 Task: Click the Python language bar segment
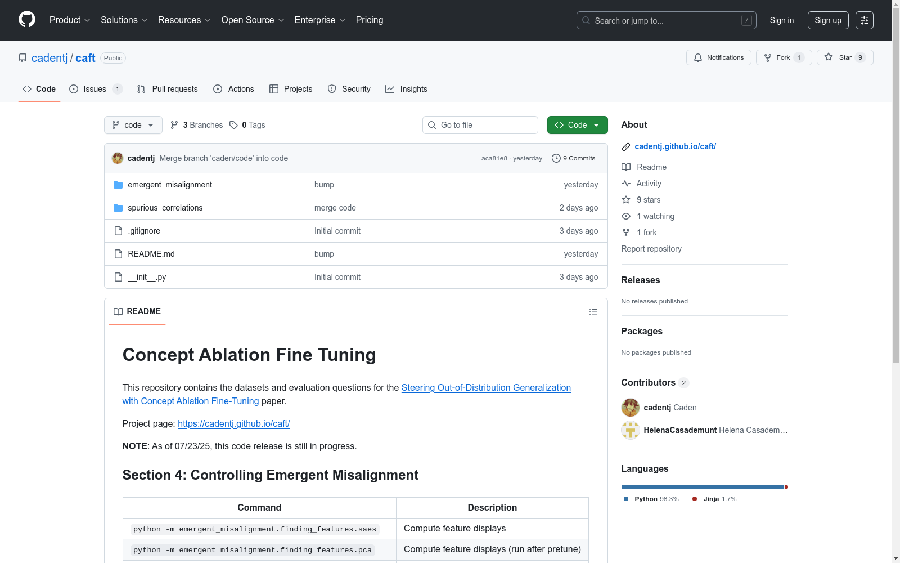[703, 487]
